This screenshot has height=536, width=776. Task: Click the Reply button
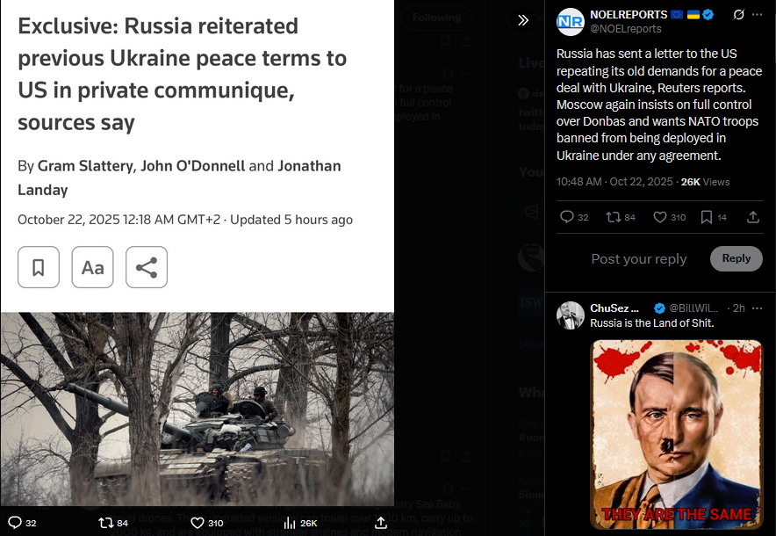(736, 258)
